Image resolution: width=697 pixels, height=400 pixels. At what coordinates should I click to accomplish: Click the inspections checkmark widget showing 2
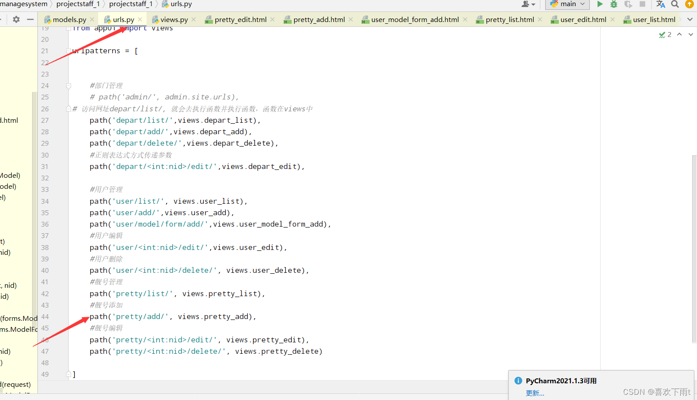tap(665, 34)
